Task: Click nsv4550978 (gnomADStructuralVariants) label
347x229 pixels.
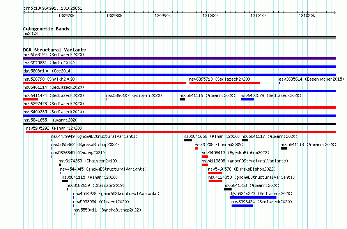Action: (116, 194)
